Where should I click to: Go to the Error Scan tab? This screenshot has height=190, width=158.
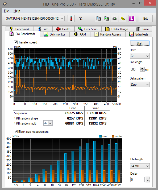pyautogui.click(x=88, y=29)
